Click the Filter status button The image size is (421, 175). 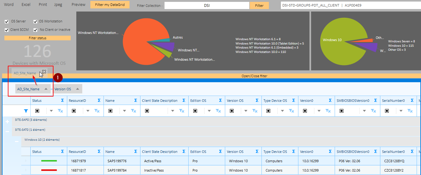tap(38, 38)
